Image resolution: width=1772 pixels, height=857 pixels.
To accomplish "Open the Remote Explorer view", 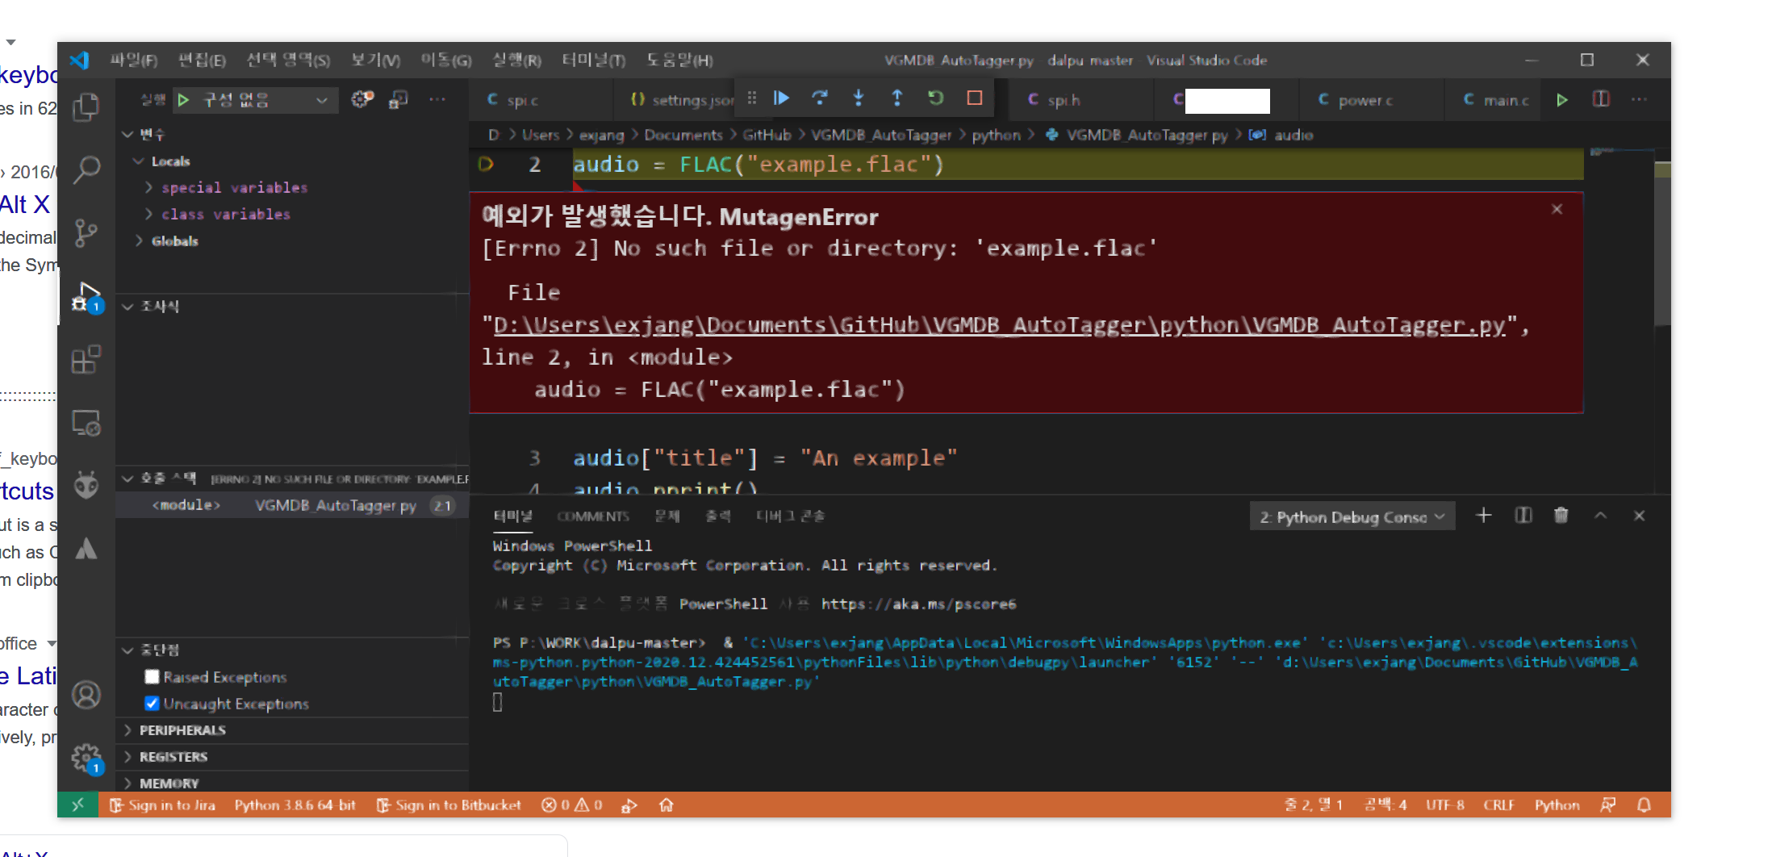I will (x=86, y=423).
